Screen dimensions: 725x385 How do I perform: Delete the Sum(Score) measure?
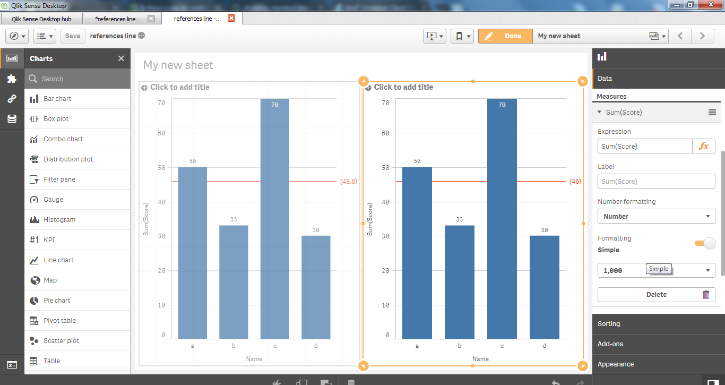pos(657,295)
